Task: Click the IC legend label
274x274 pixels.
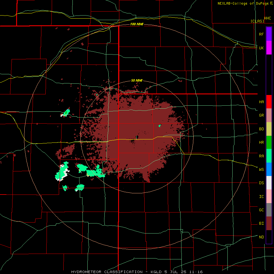Action: coord(262,197)
